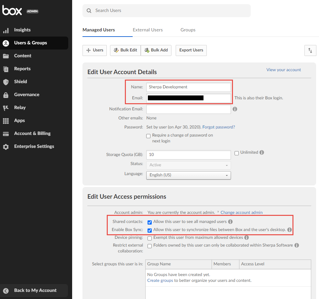Click the Insights bar chart icon
This screenshot has height=299, width=319.
click(6, 30)
